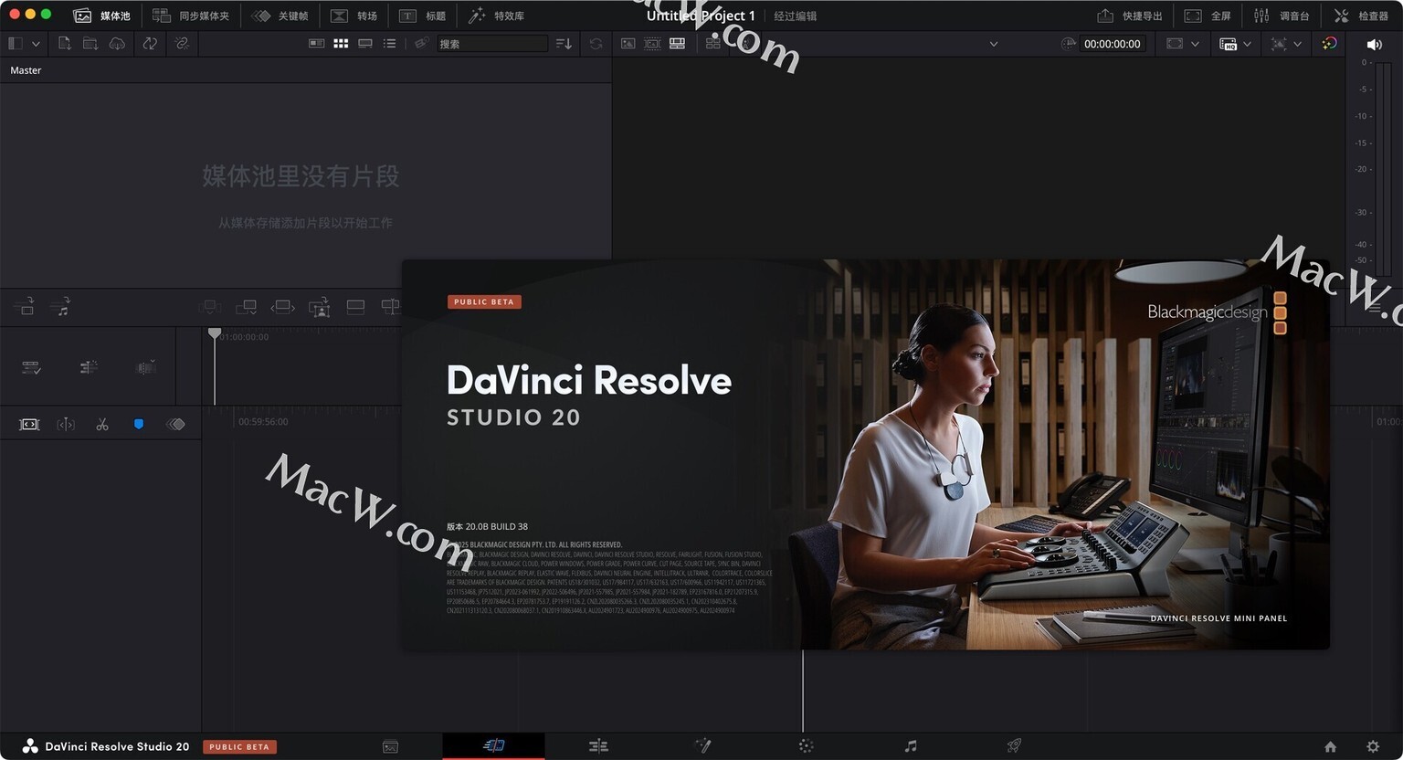Open the audio trim dropdown icon
This screenshot has width=1403, height=760.
coord(146,367)
